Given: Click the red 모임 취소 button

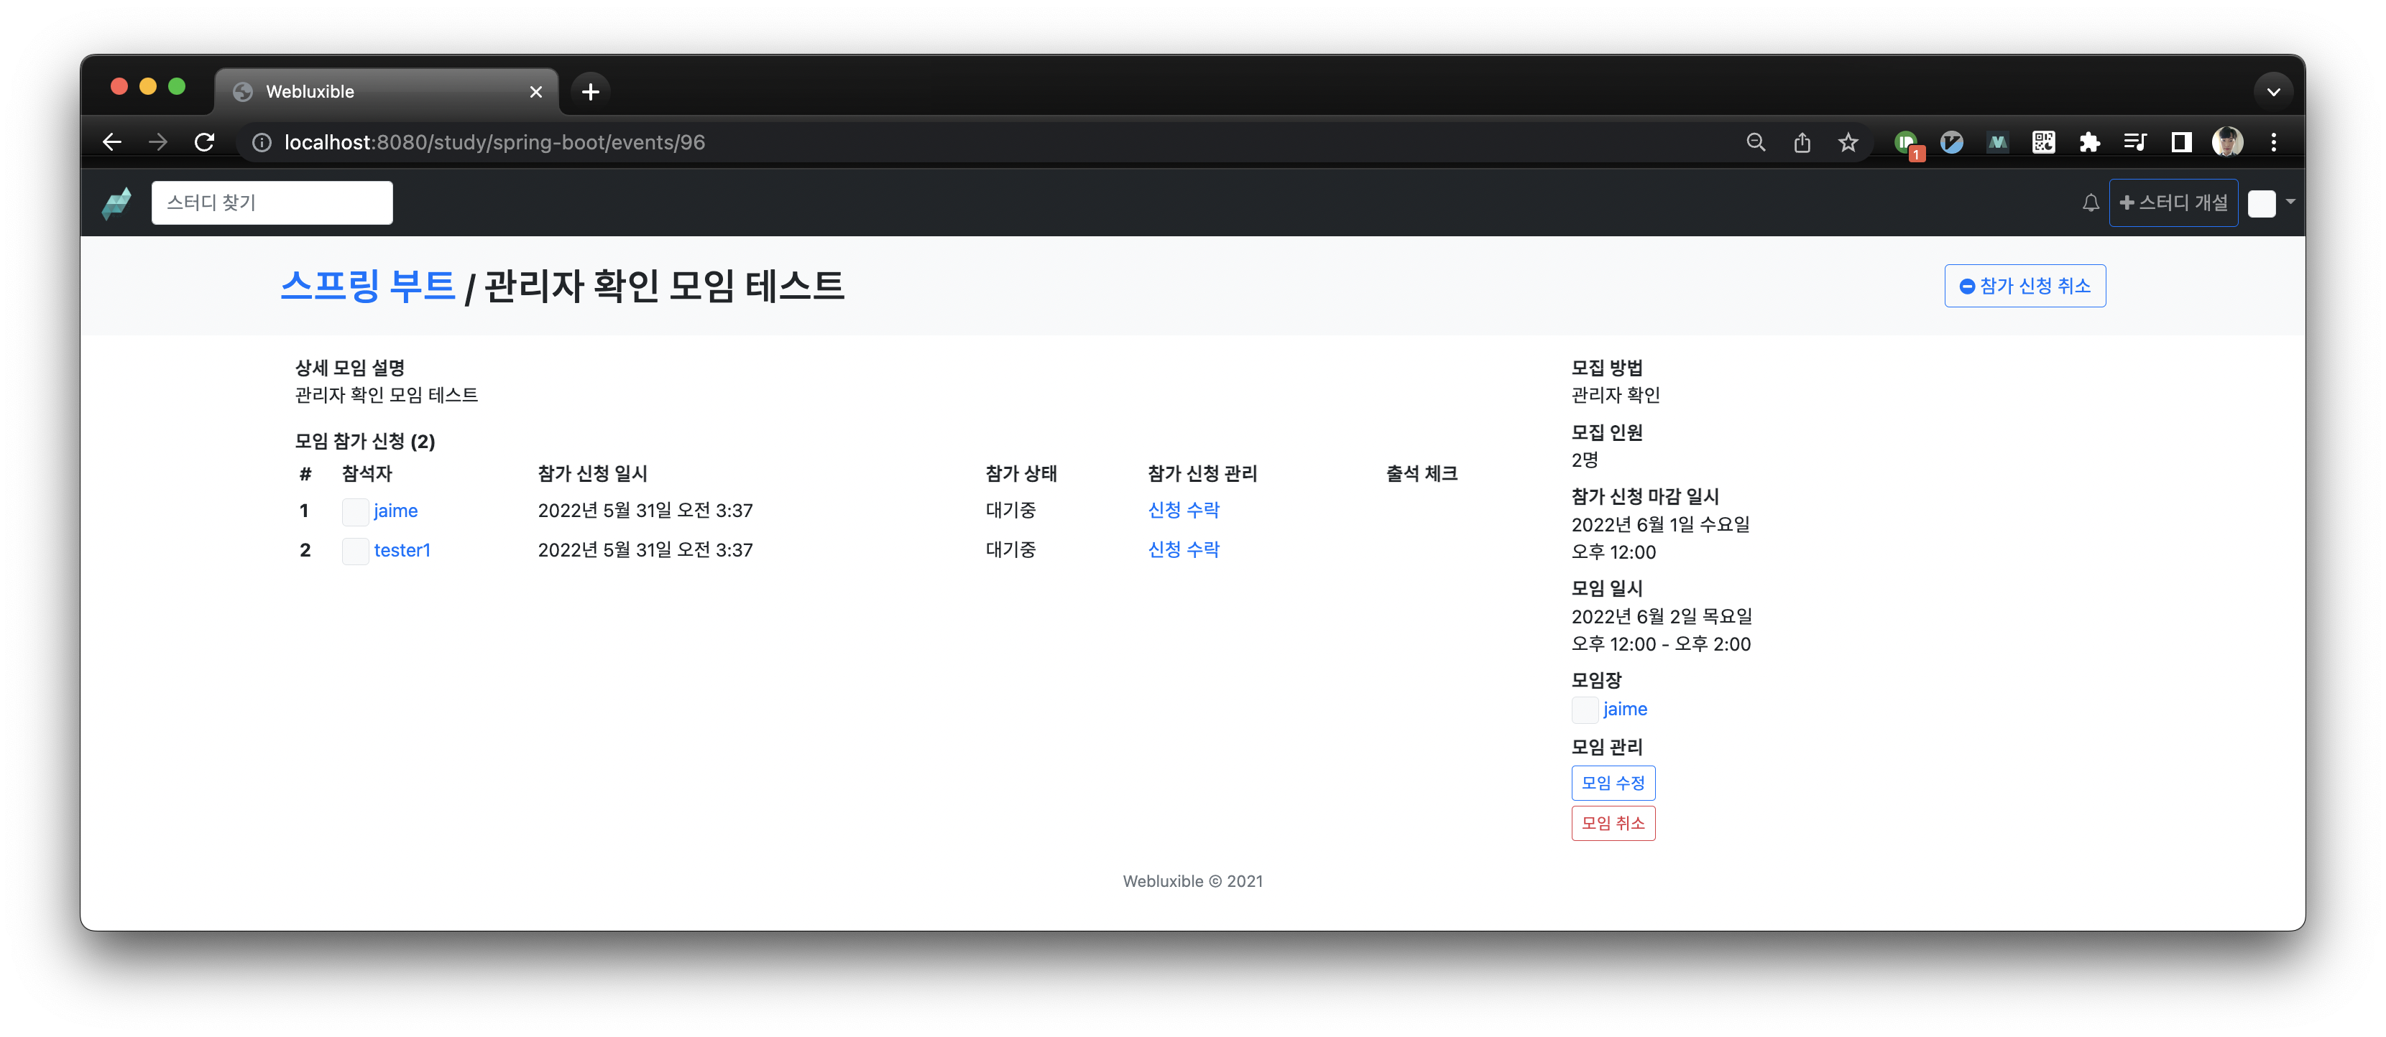Looking at the screenshot, I should coord(1613,823).
